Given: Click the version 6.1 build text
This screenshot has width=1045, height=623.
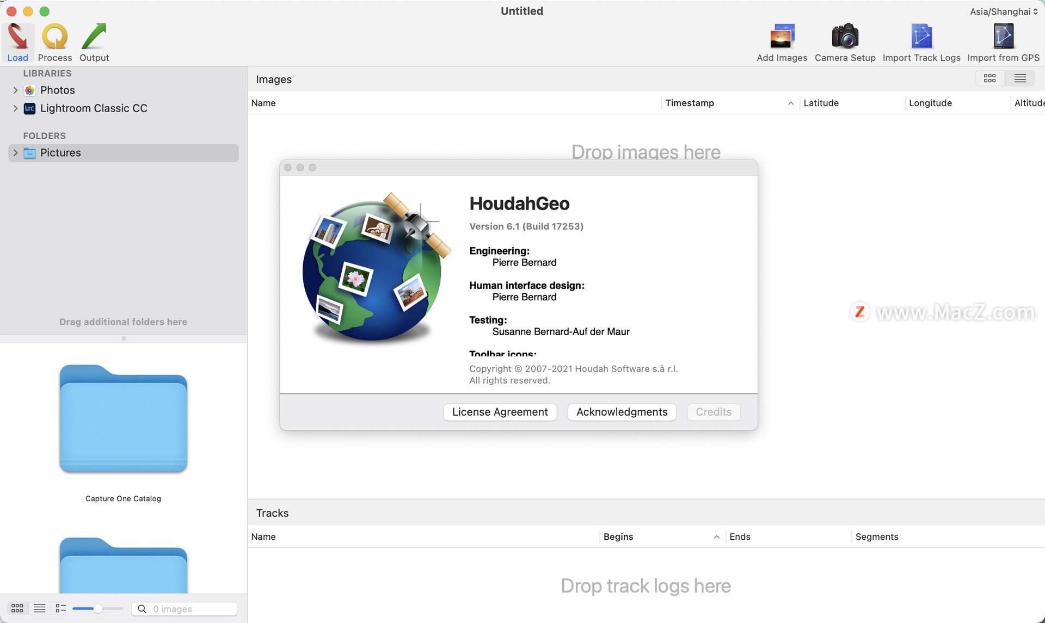Looking at the screenshot, I should 526,226.
